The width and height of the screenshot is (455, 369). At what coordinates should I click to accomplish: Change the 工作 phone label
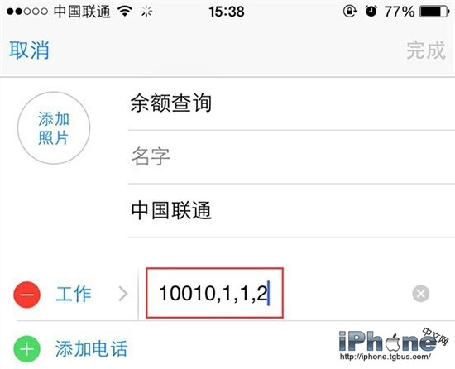(x=74, y=294)
